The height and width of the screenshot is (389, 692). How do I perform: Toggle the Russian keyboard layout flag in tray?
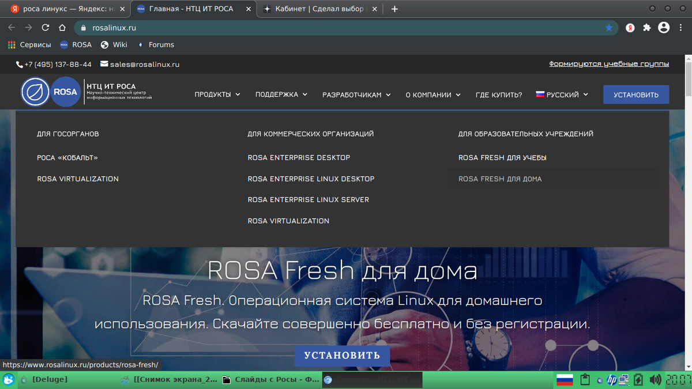click(x=565, y=379)
